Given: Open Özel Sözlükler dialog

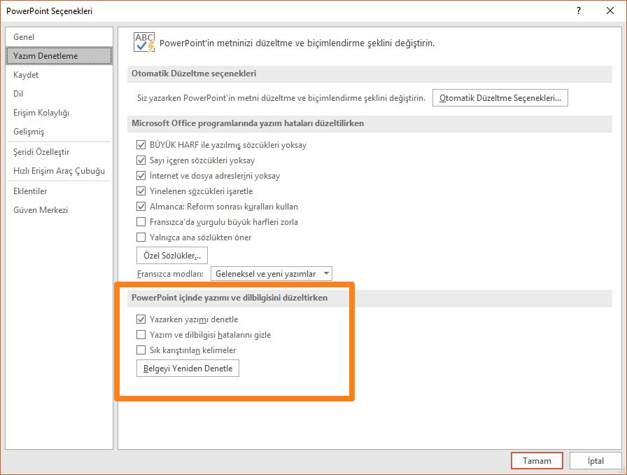Looking at the screenshot, I should 172,256.
